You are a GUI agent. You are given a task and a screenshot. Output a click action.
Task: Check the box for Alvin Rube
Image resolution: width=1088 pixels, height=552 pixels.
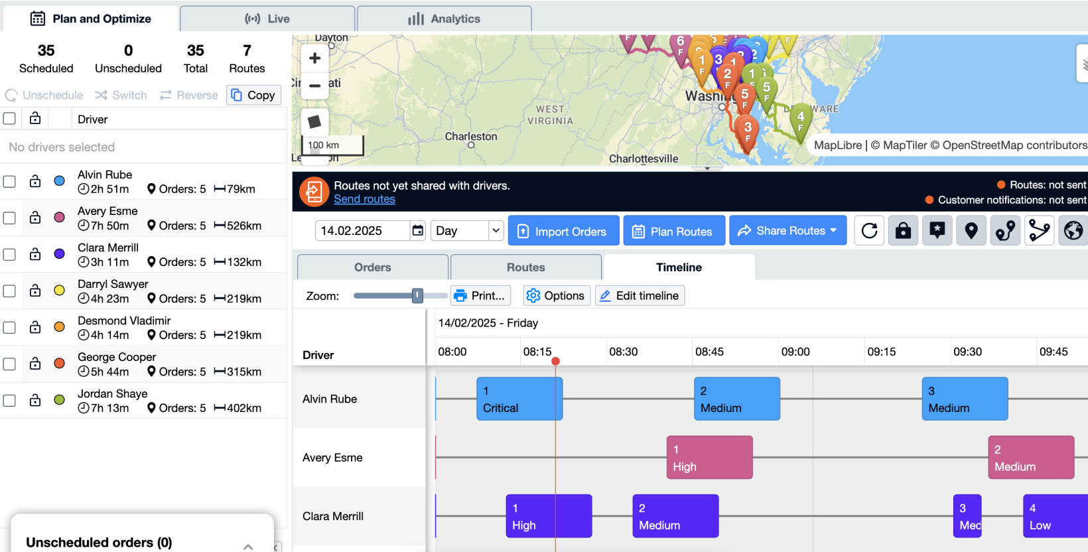pos(9,181)
